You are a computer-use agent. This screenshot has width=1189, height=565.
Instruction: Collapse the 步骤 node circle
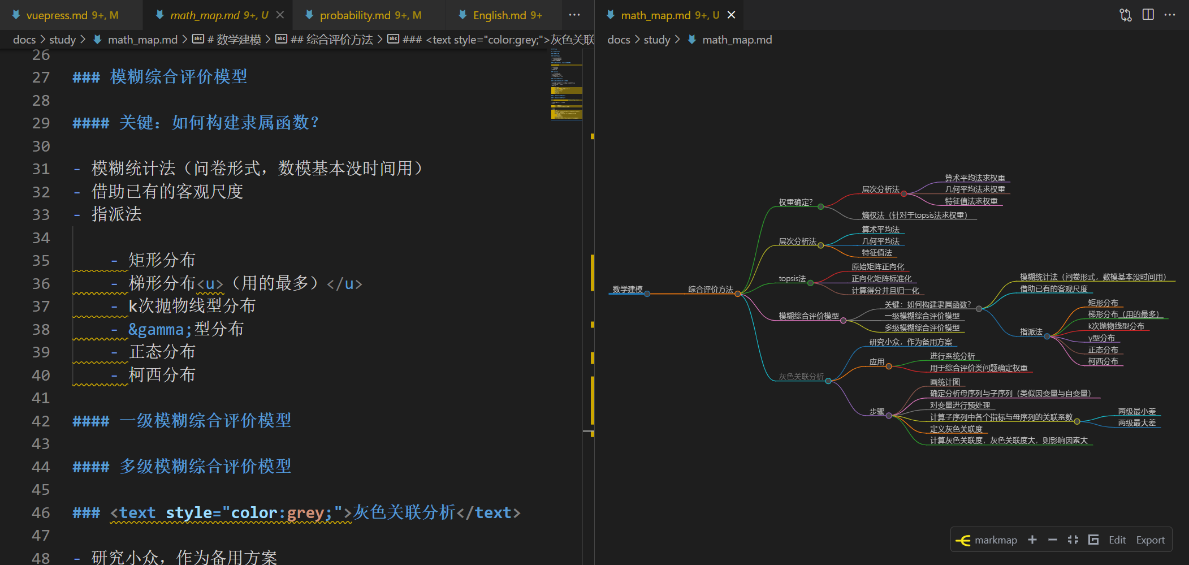point(889,416)
